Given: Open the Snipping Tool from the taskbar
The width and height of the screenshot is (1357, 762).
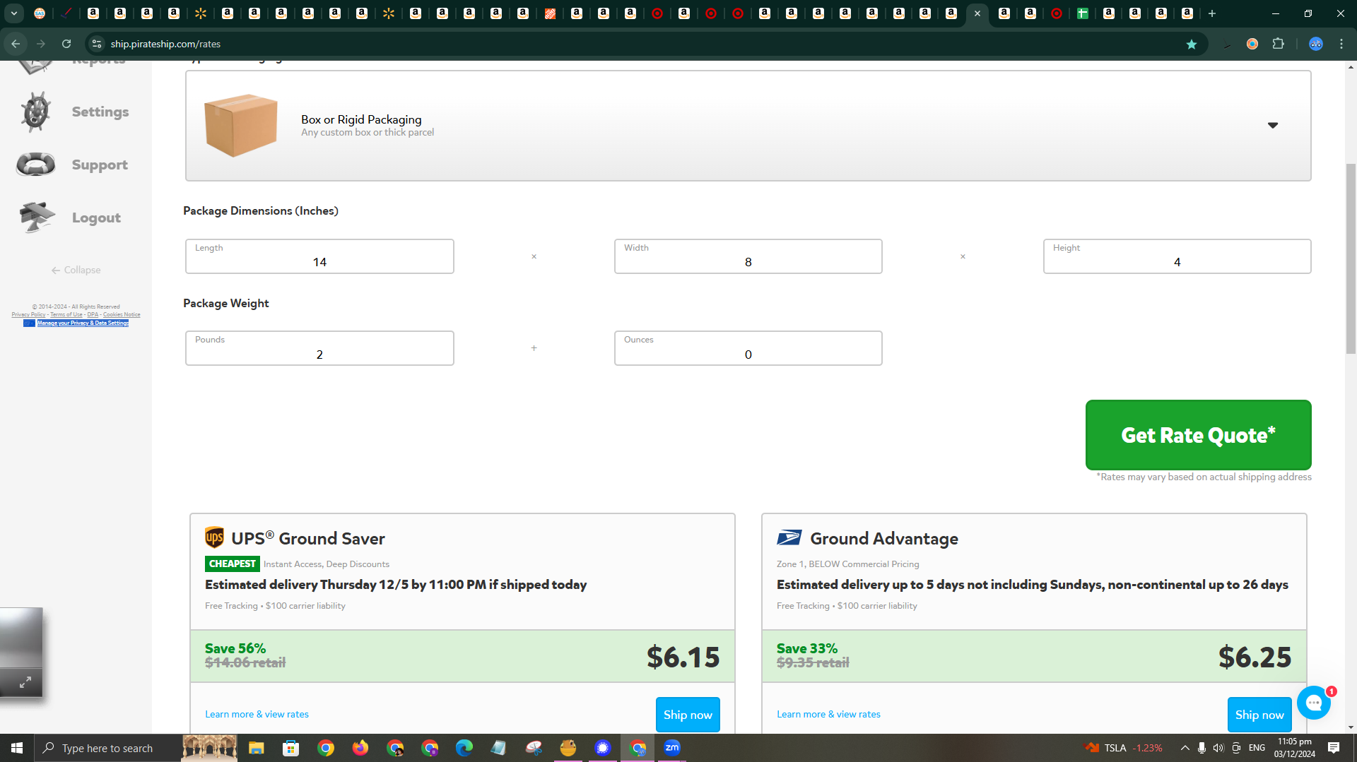Looking at the screenshot, I should click(x=534, y=748).
